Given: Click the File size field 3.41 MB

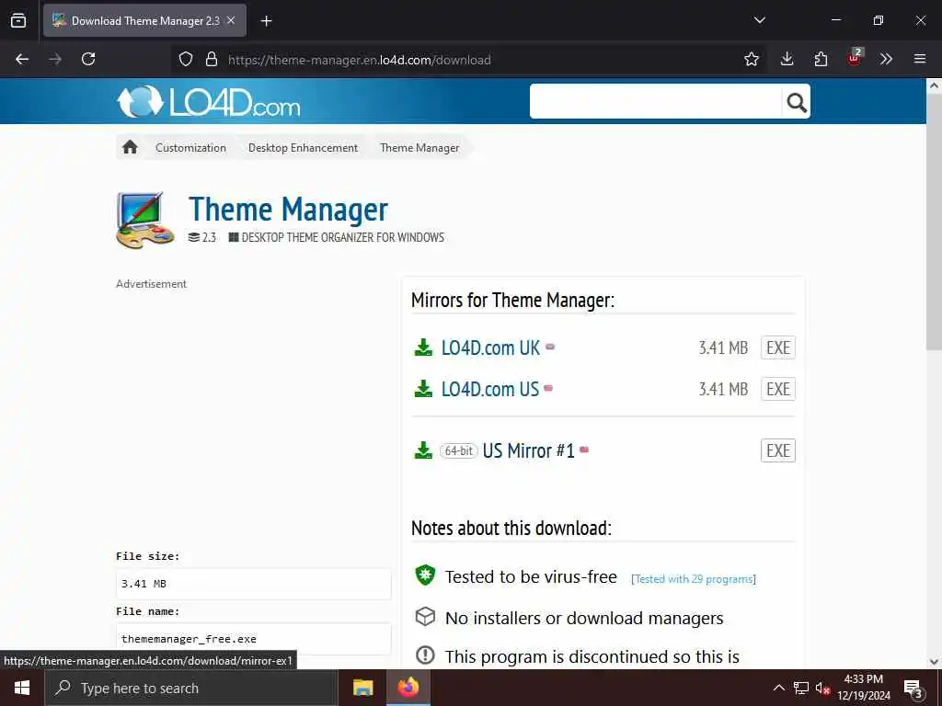Looking at the screenshot, I should (254, 584).
